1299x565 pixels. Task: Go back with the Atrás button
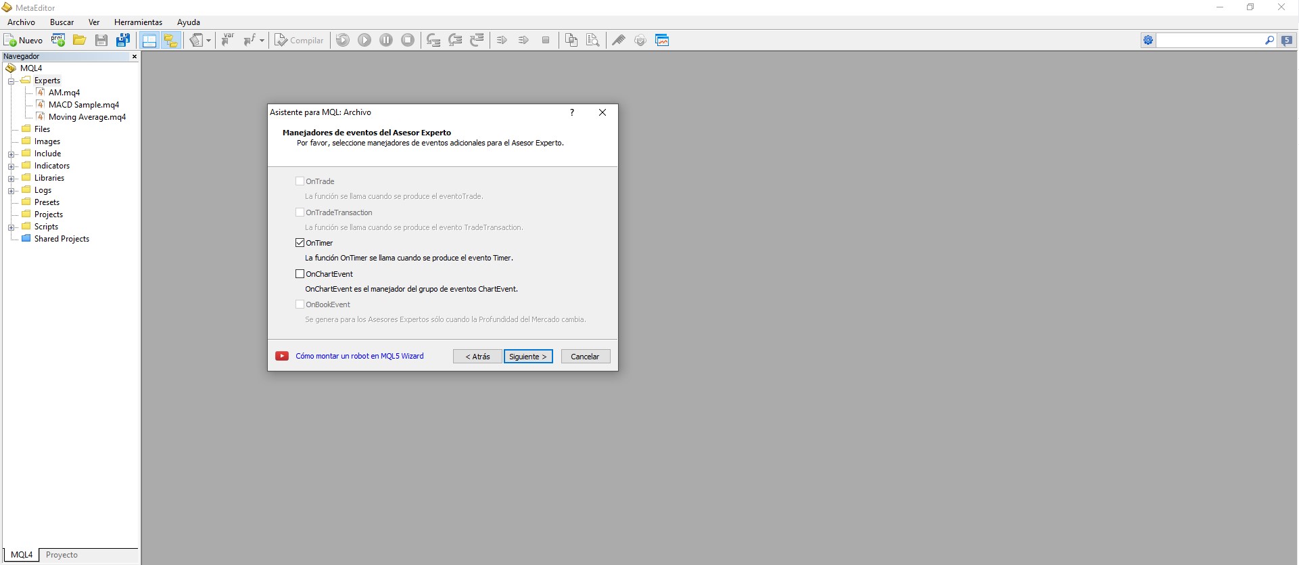(x=477, y=357)
